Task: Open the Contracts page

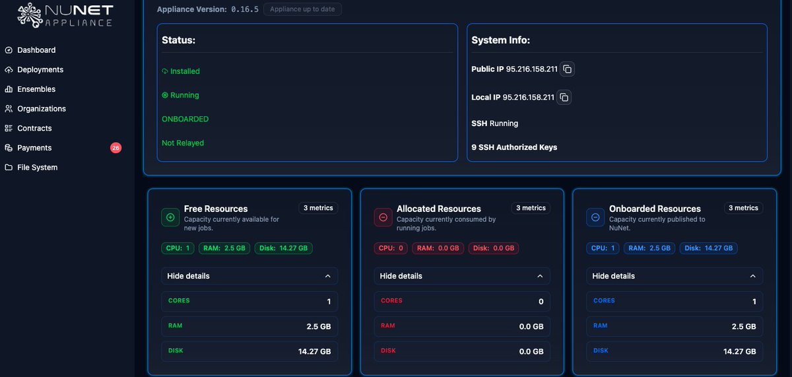Action: click(x=34, y=128)
